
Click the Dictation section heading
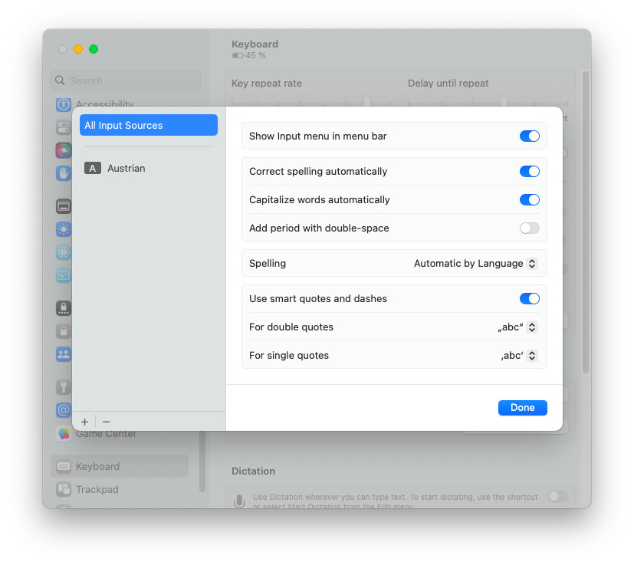point(253,471)
